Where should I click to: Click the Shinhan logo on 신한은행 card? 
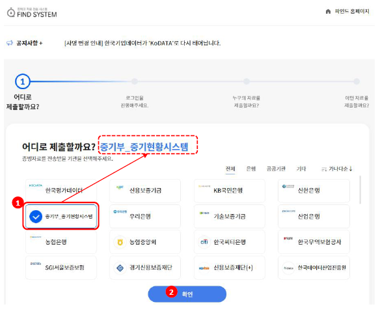pyautogui.click(x=288, y=186)
